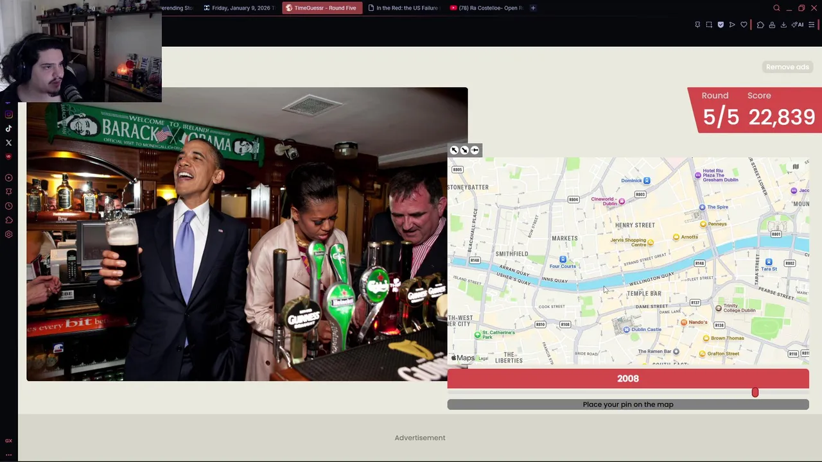Open X (Twitter) in the sidebar

coord(8,142)
